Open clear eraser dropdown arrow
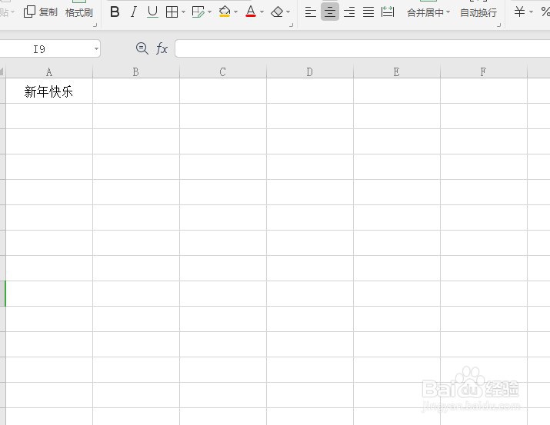The image size is (550, 425). (288, 12)
